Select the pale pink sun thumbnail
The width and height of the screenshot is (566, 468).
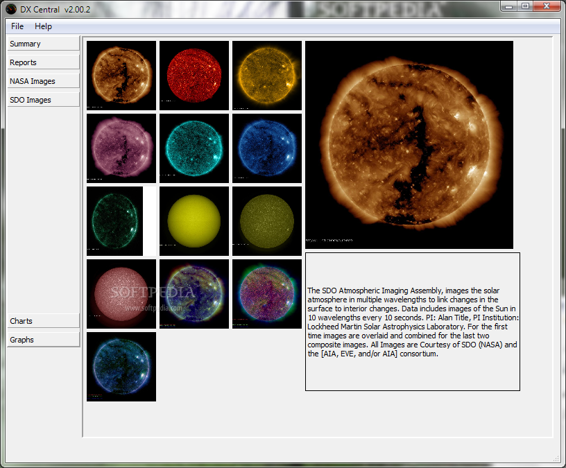pos(121,294)
